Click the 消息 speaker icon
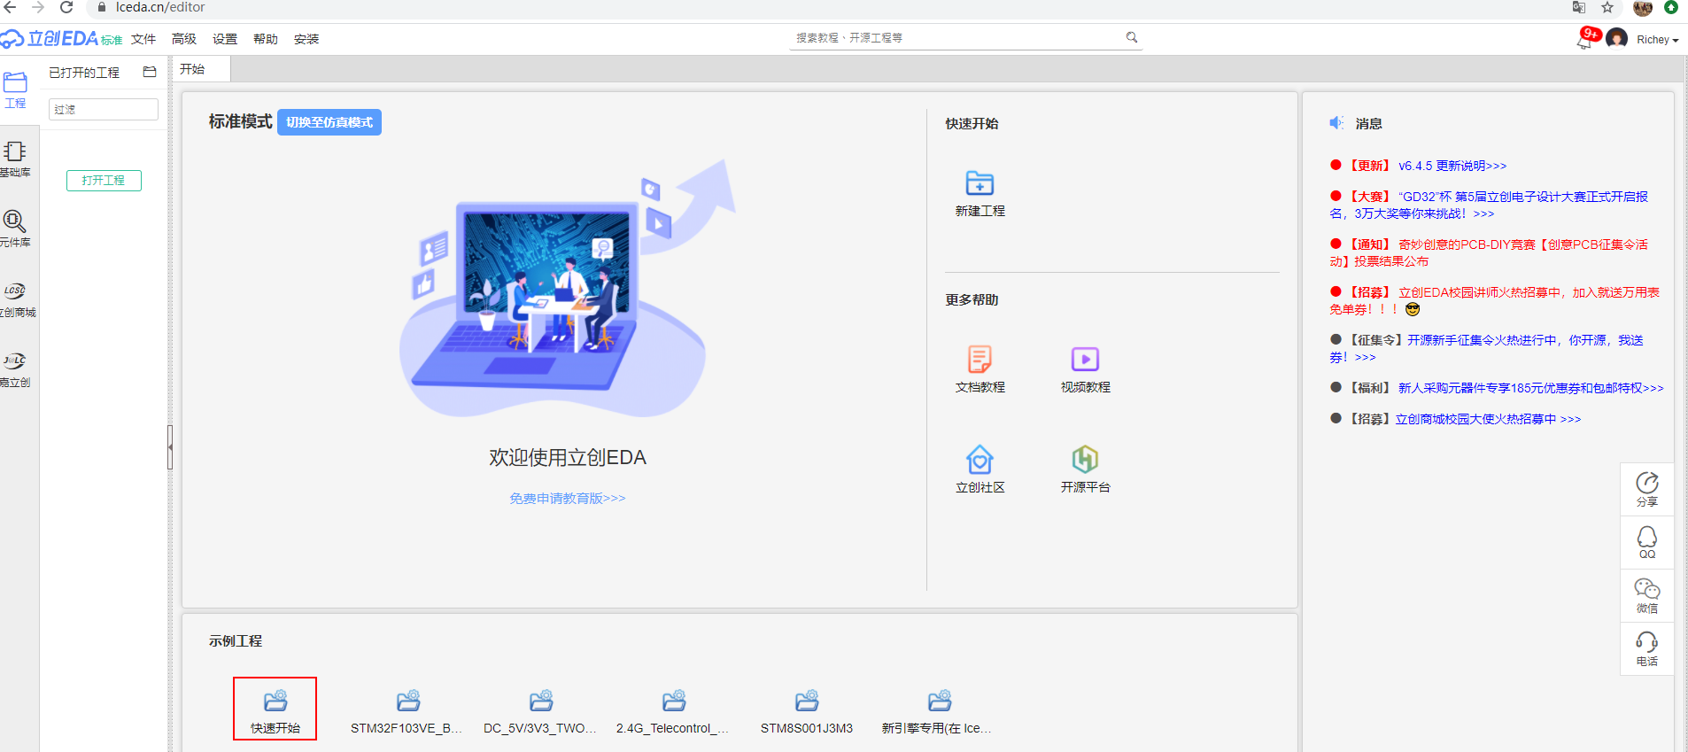 (x=1336, y=123)
